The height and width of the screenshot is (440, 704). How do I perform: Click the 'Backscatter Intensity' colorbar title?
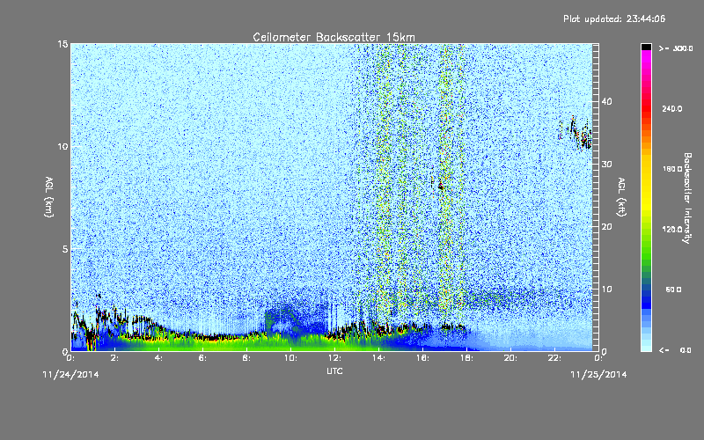tap(687, 198)
